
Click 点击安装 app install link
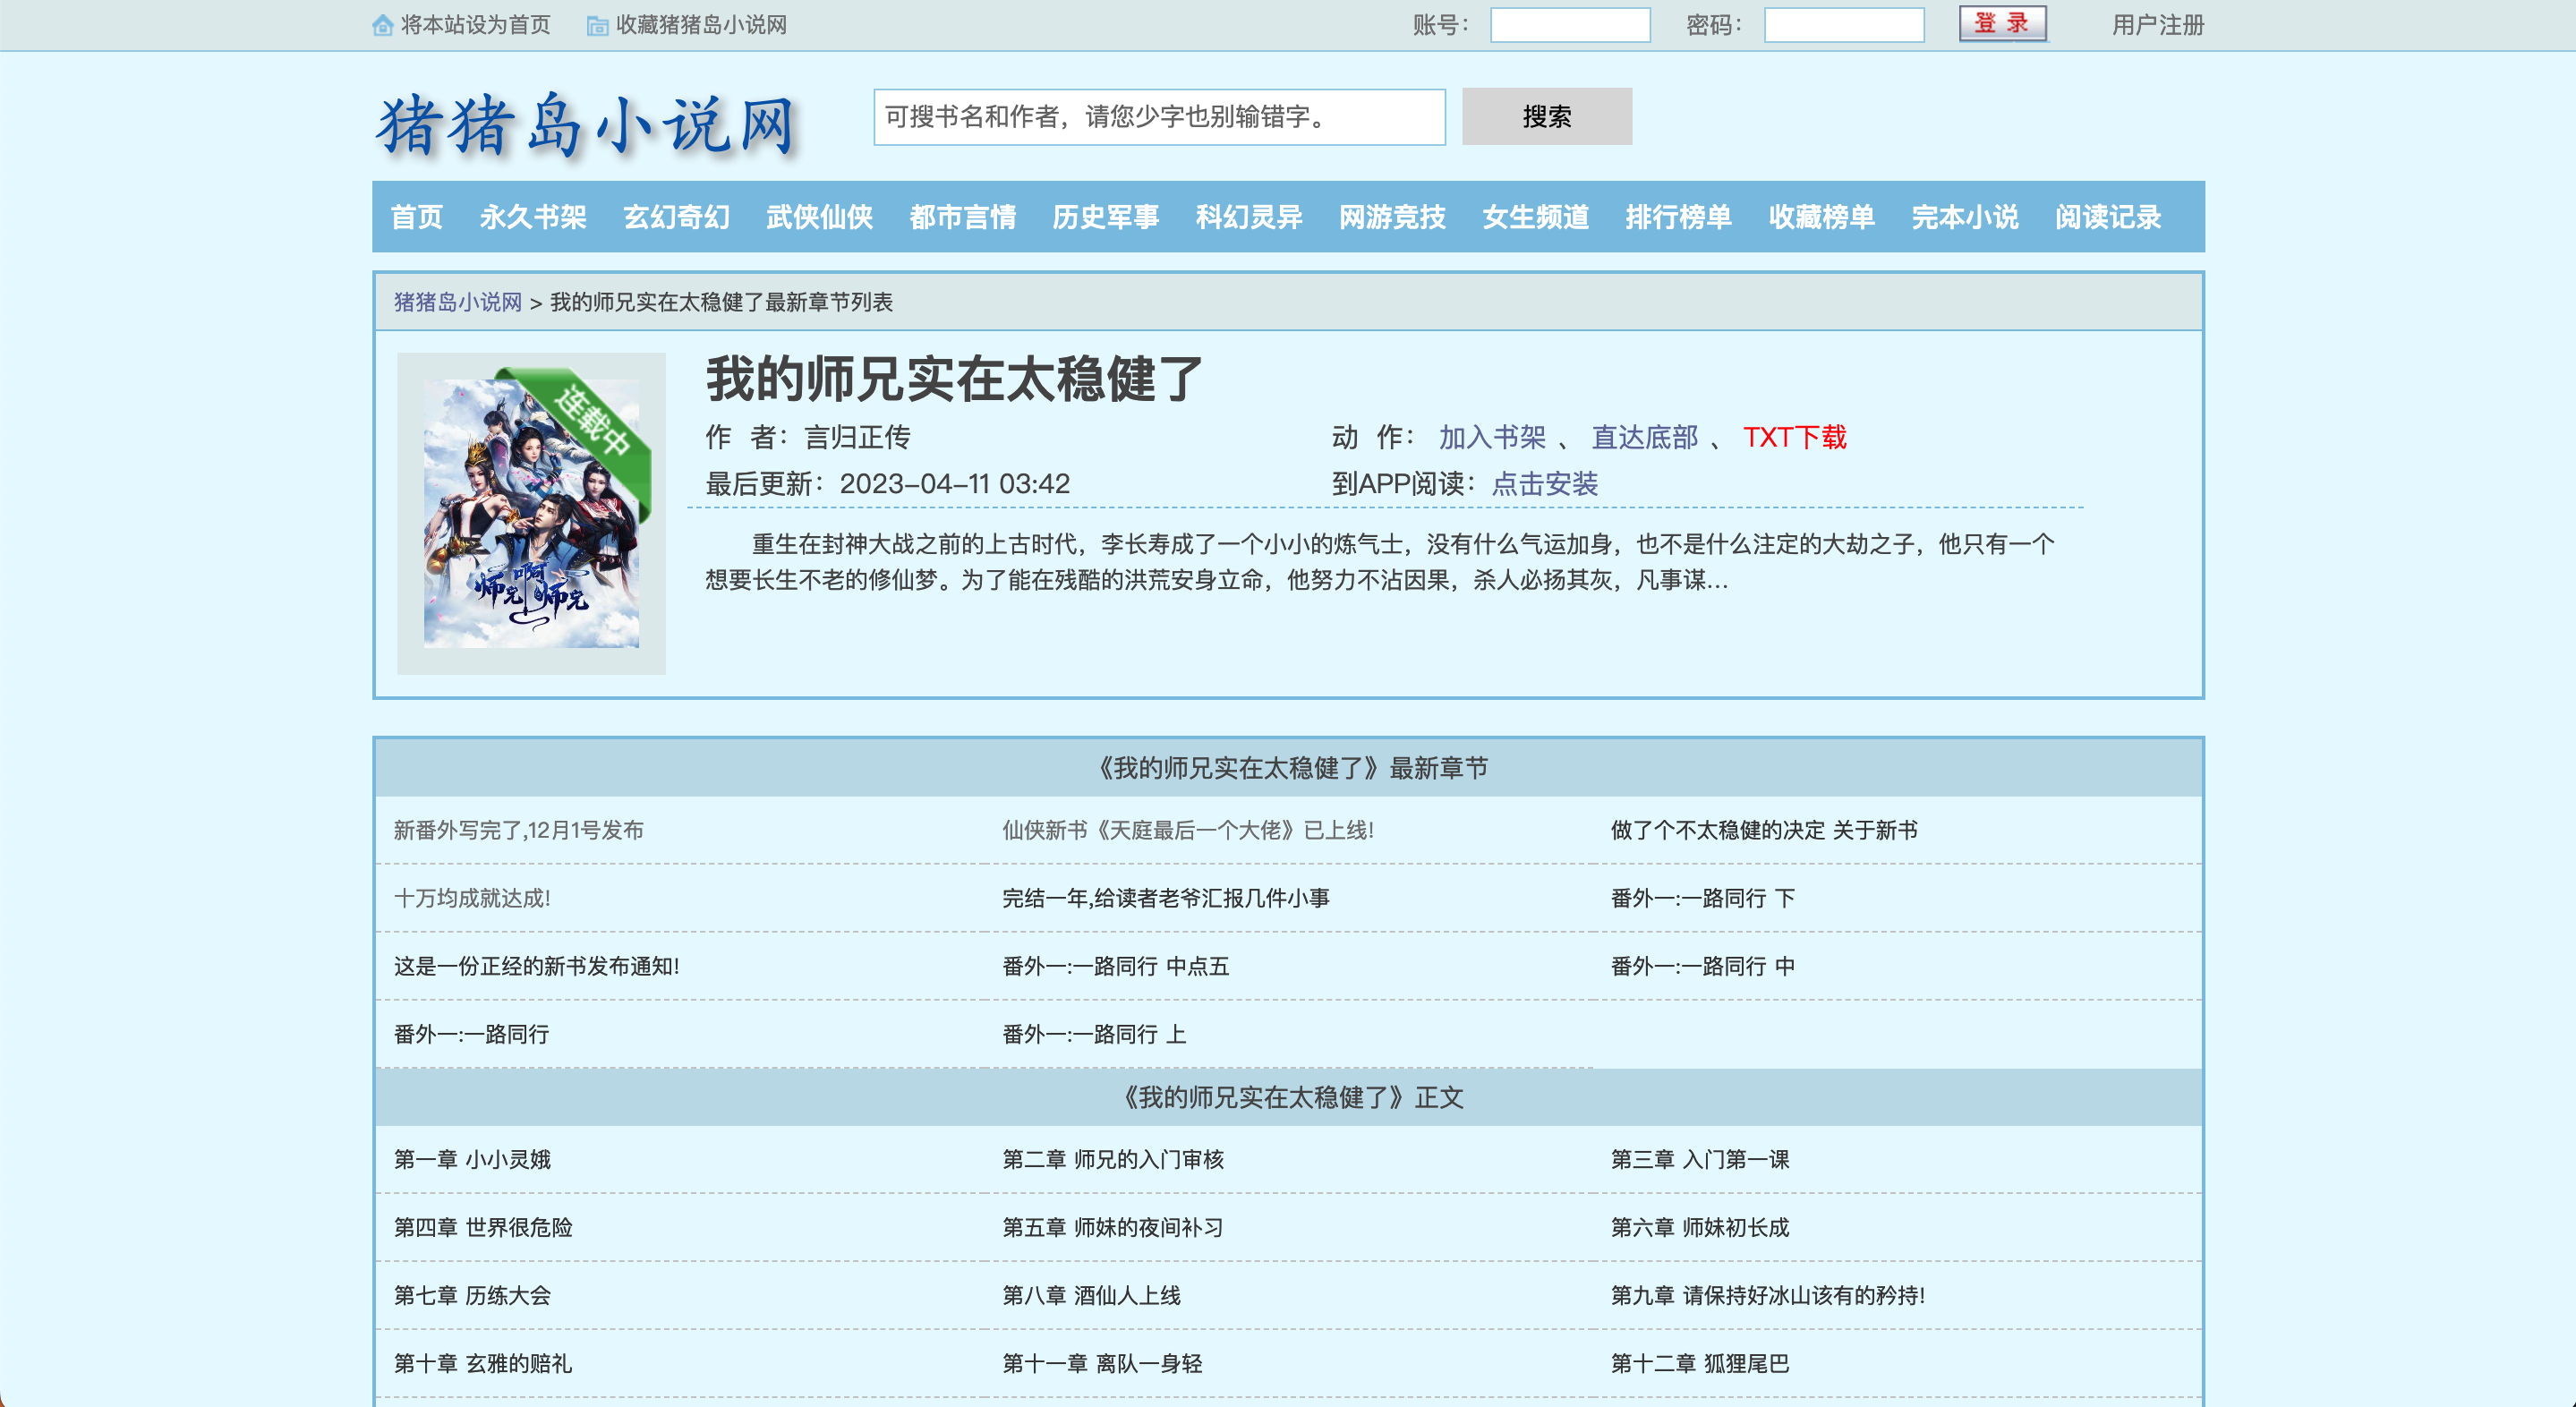pyautogui.click(x=1544, y=484)
